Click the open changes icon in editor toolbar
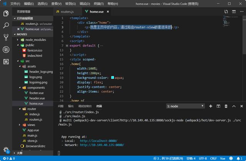Screen dimensions: 246x161 (226, 12)
